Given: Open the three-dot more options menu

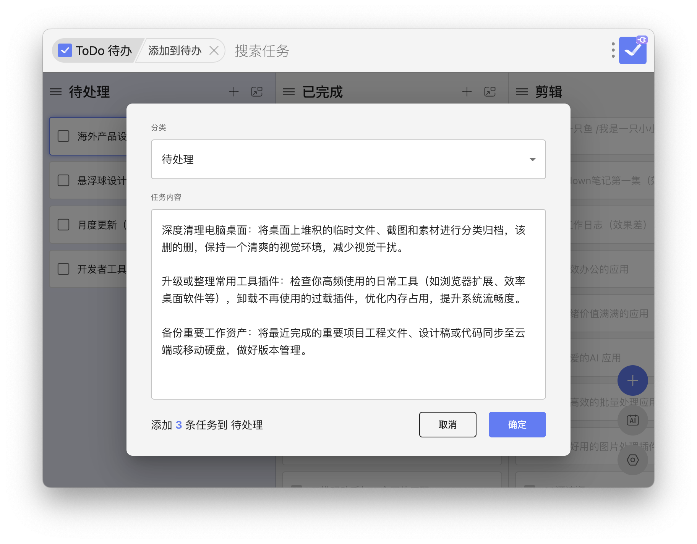Looking at the screenshot, I should [x=613, y=50].
